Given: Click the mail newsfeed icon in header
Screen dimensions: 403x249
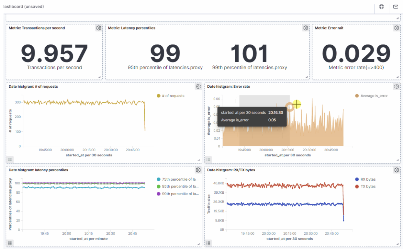Looking at the screenshot, I should (x=396, y=7).
